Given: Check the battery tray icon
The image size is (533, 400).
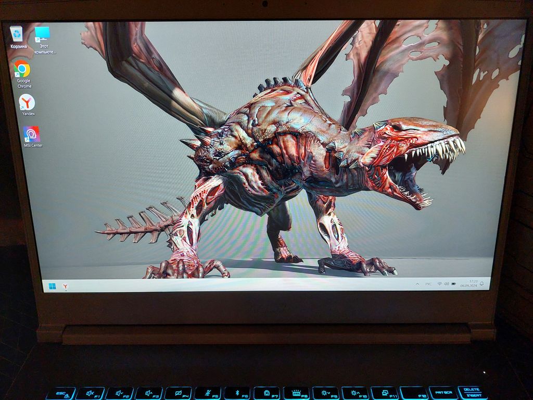Looking at the screenshot, I should coord(453,284).
